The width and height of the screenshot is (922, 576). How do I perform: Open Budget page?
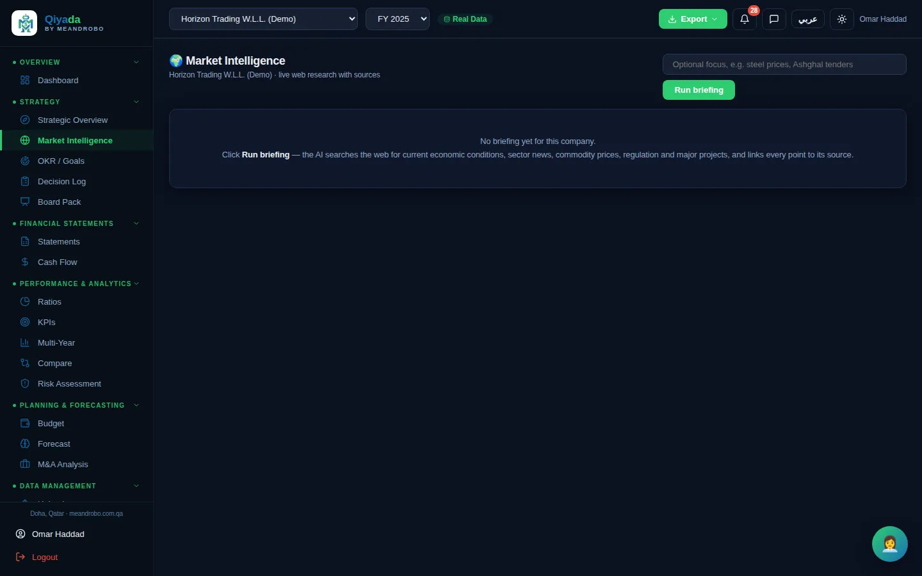coord(77,423)
